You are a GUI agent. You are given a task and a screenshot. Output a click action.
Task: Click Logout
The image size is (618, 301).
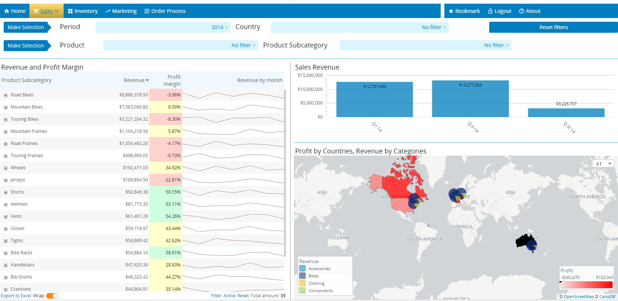click(500, 11)
